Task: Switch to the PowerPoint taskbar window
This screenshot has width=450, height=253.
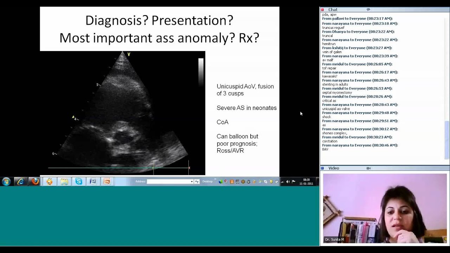Action: click(x=107, y=182)
